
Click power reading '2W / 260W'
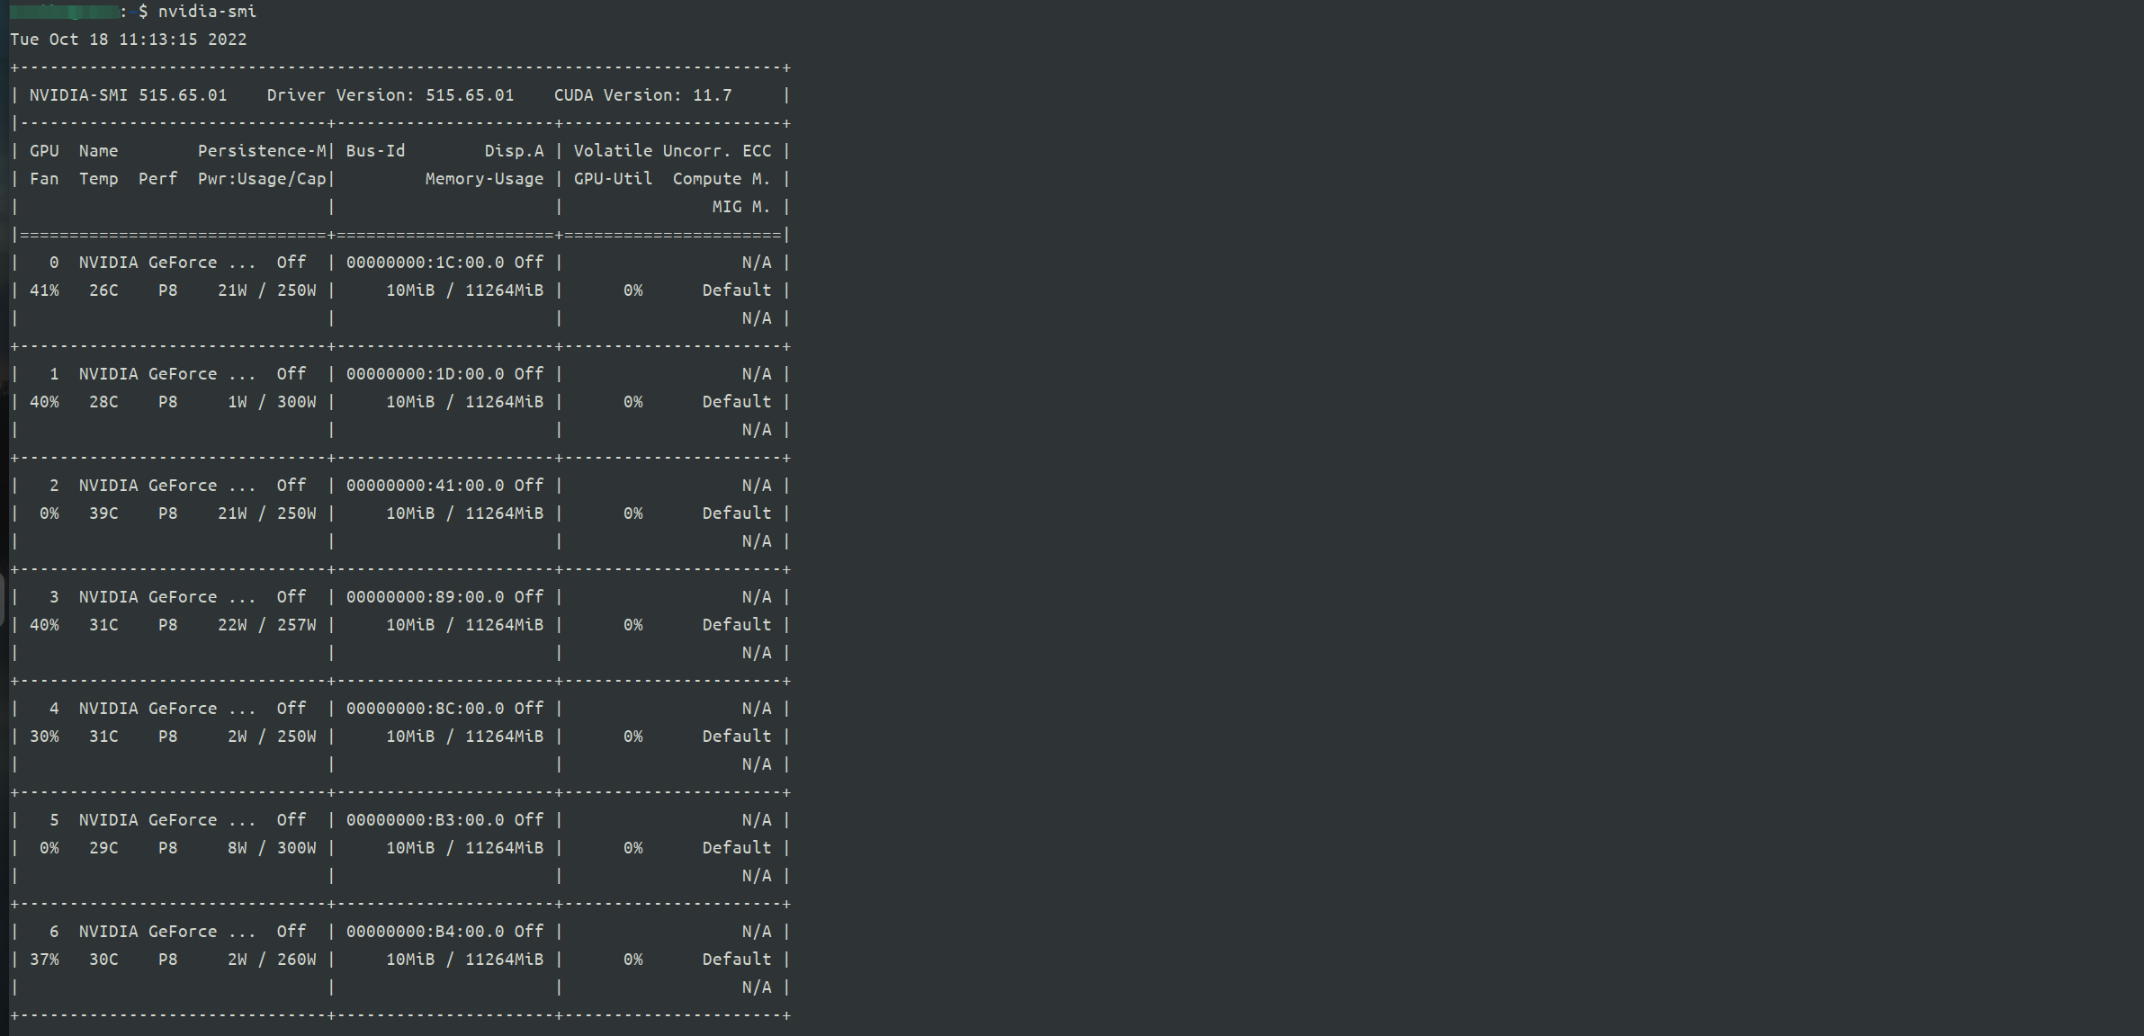272,960
